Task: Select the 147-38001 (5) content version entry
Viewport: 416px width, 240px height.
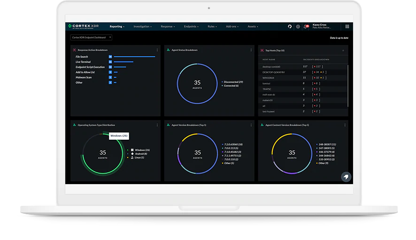Action: tap(325, 148)
